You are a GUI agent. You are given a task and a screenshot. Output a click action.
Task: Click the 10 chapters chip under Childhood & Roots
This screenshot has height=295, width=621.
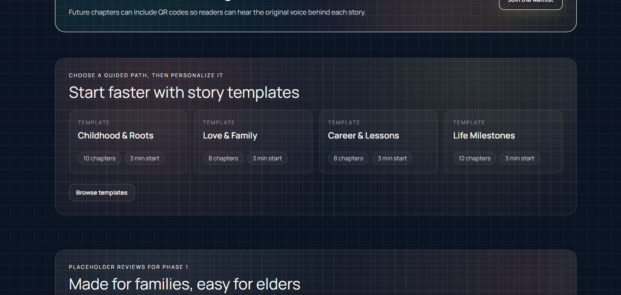tap(99, 158)
